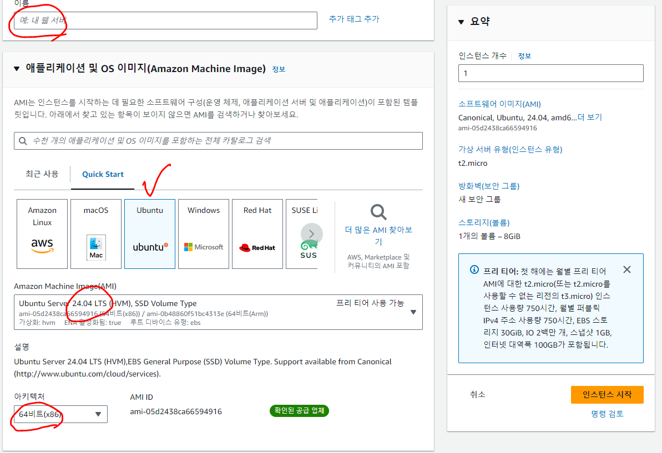
Task: Open the 방화벽(보안 그룹) summary link
Action: point(489,186)
